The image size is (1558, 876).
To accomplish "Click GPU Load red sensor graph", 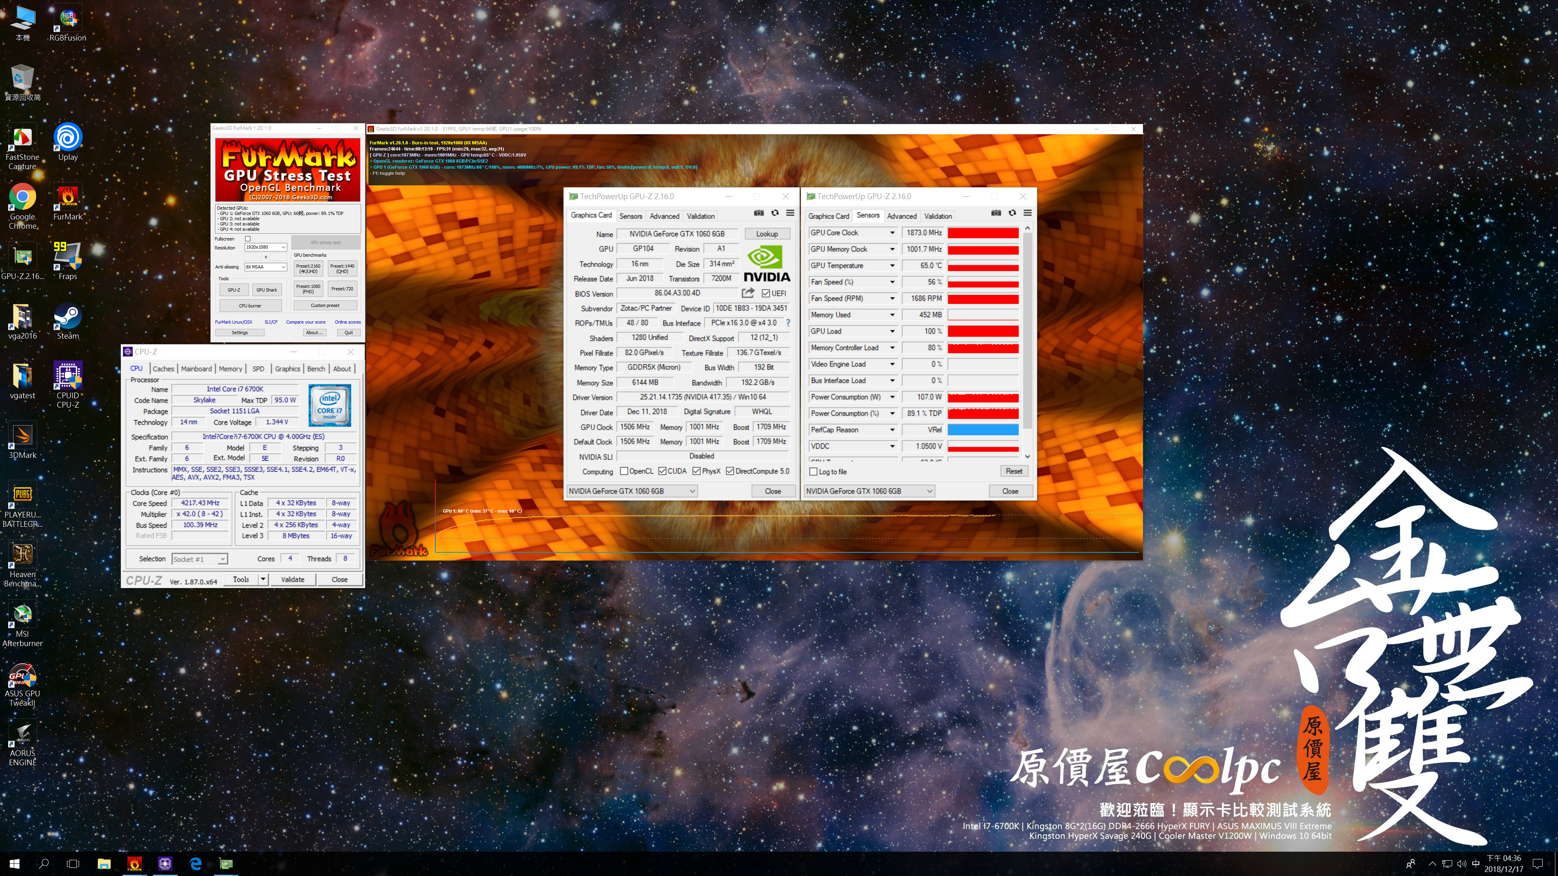I will pos(983,331).
